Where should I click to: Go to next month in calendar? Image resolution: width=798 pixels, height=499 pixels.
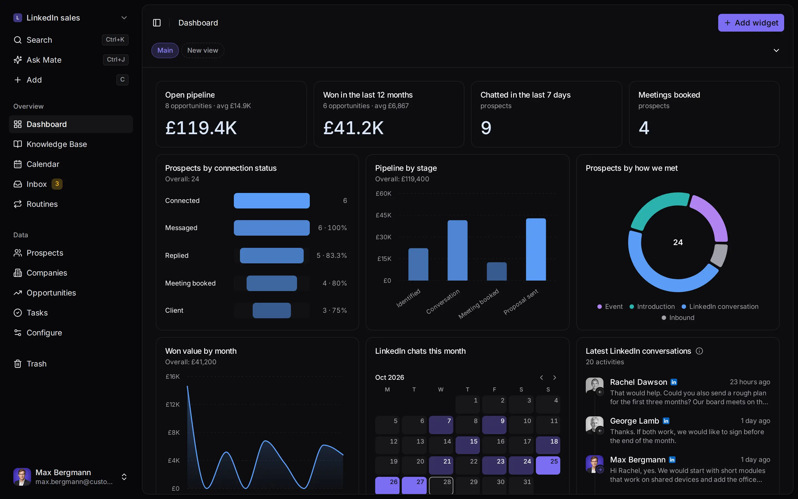click(555, 378)
